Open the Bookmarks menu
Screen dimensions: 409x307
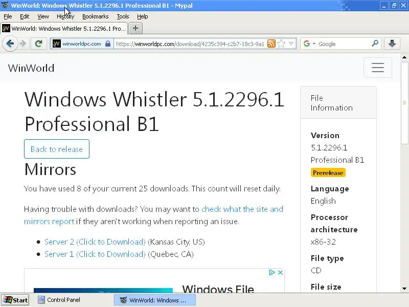click(x=95, y=16)
